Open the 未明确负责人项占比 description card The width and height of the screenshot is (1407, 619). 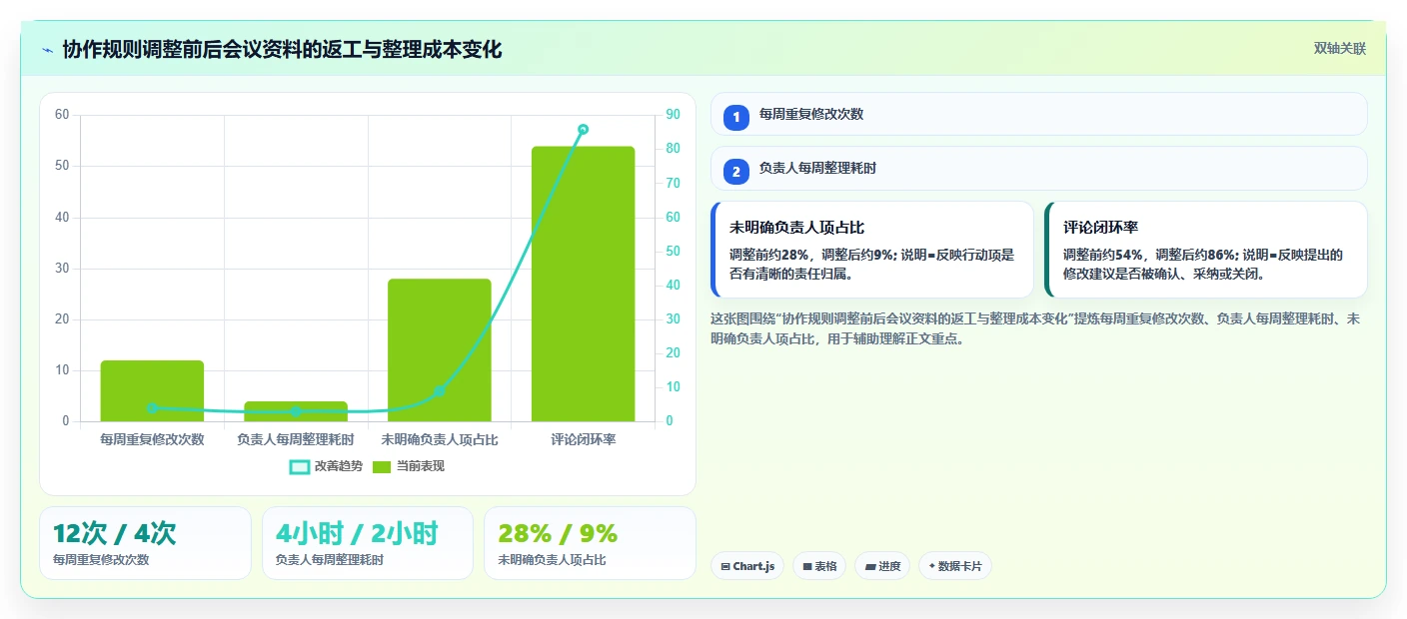coord(872,250)
